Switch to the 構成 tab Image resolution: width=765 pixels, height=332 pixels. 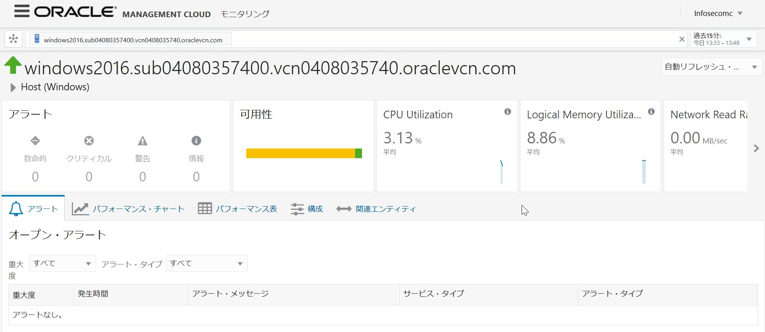pyautogui.click(x=306, y=209)
